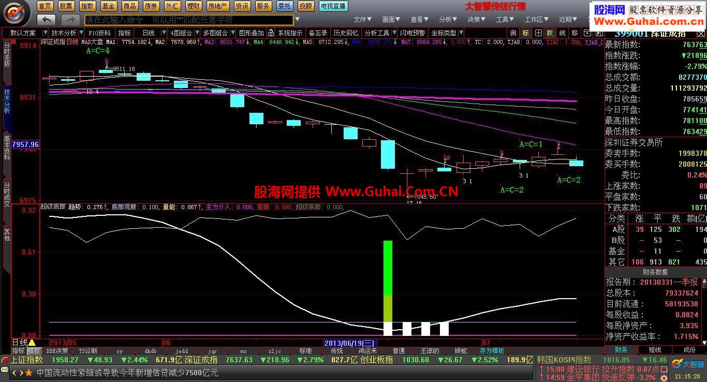Viewport: 707px width, 382px height.
Task: Select the 模板 tab at chart bottom
Action: click(35, 350)
